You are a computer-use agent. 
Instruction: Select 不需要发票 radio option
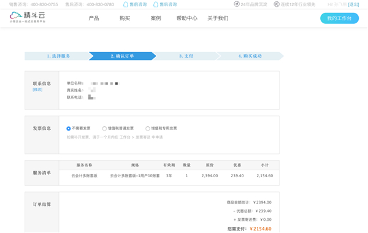[x=69, y=129]
